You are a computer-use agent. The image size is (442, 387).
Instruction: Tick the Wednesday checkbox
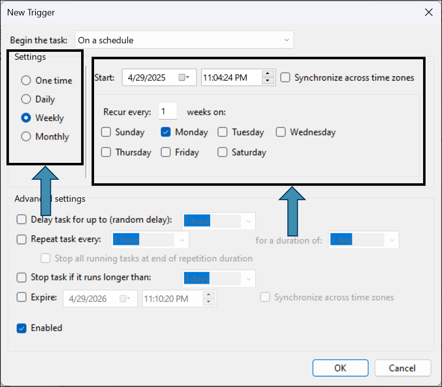coord(281,132)
